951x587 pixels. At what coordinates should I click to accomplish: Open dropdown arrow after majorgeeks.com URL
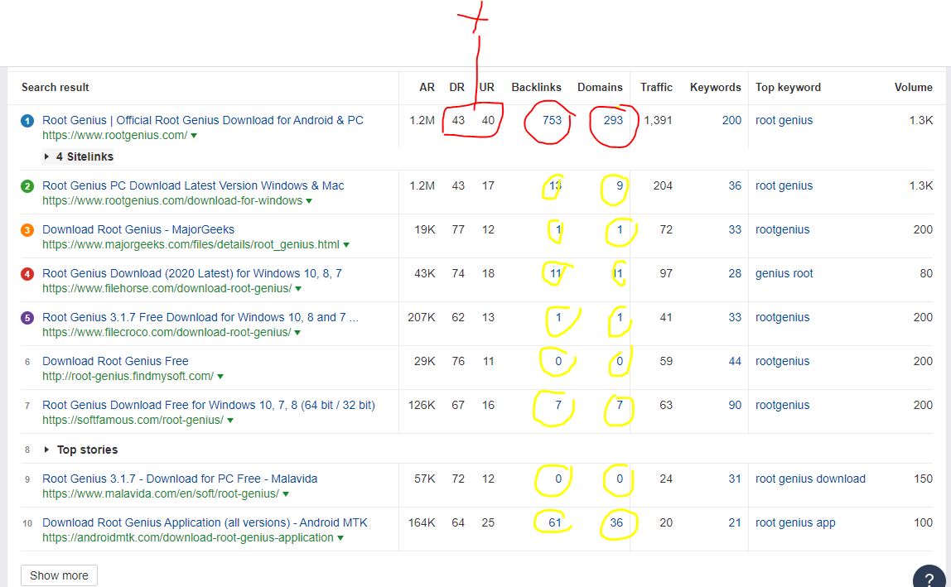tap(346, 245)
